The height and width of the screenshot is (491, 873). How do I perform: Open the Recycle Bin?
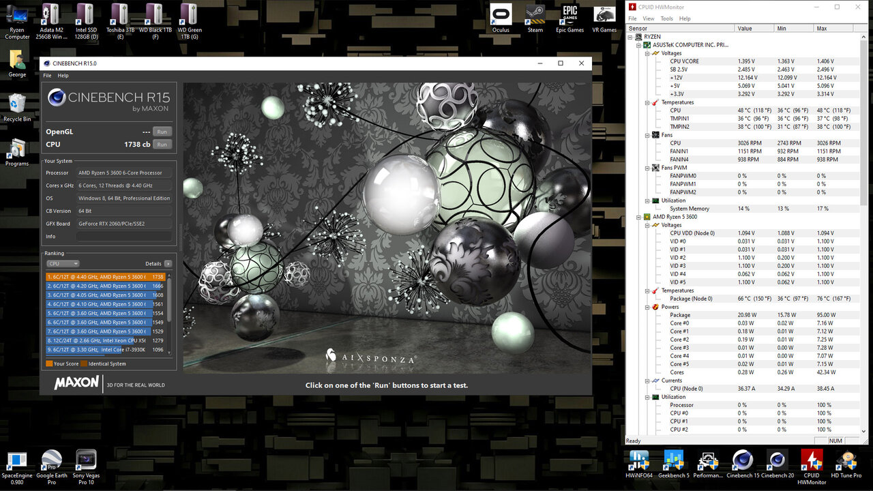(x=17, y=108)
